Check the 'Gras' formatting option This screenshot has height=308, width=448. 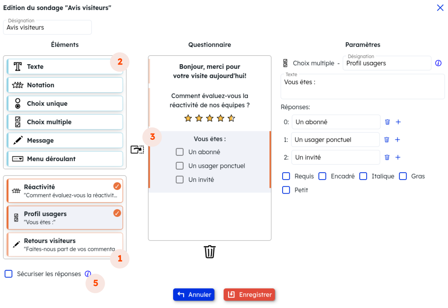[x=402, y=176]
